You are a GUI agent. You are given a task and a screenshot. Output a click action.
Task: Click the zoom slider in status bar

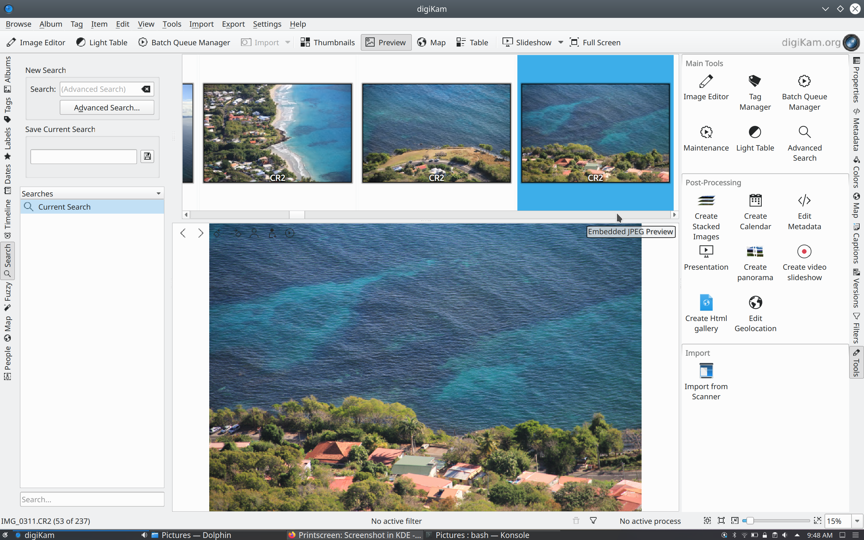click(x=776, y=521)
